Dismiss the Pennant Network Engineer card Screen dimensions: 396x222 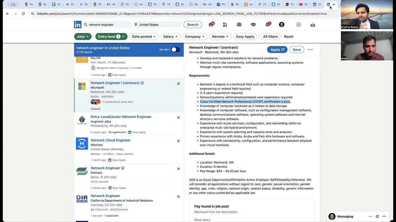[179, 169]
